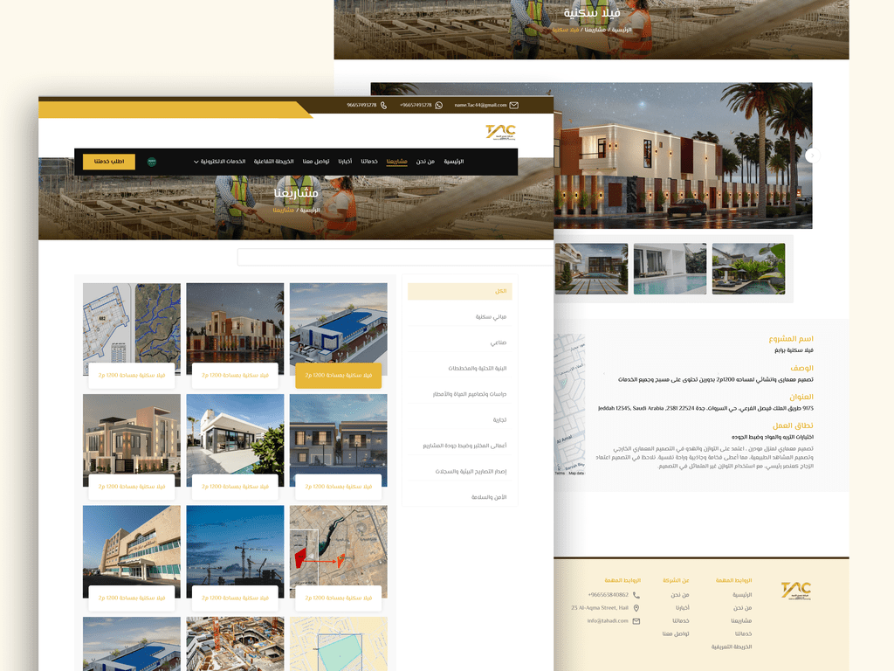Image resolution: width=894 pixels, height=671 pixels.
Task: Click the footer مشاريعنا link
Action: coord(741,621)
